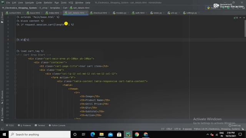Open the Problems tool window
Image resolution: width=246 pixels, height=138 pixels.
[x=24, y=125]
